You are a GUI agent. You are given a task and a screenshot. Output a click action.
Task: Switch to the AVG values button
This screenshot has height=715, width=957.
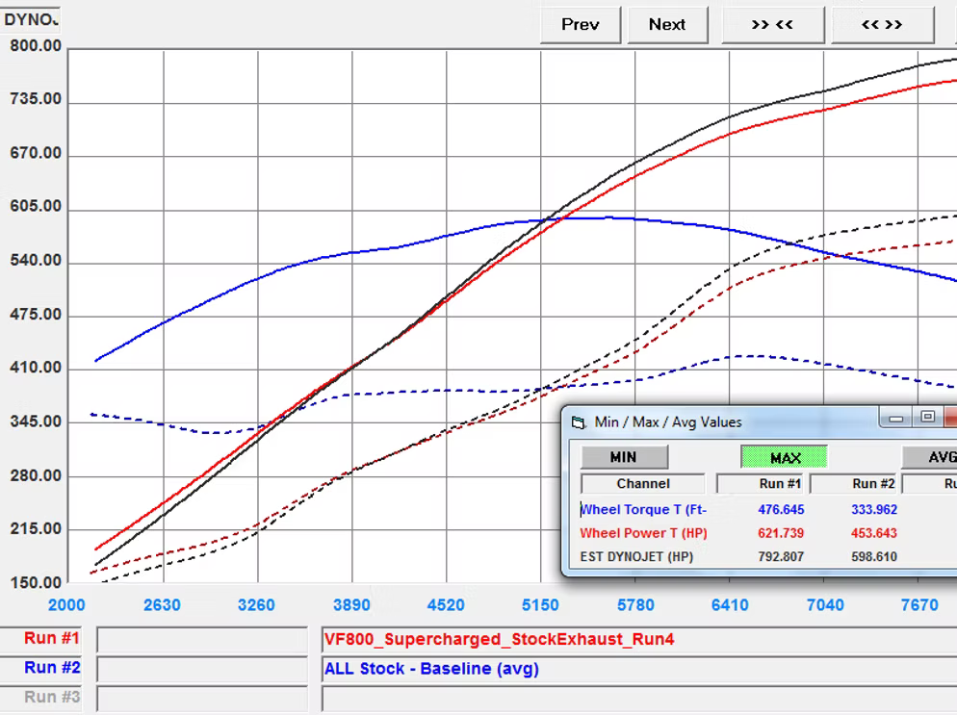click(x=932, y=457)
